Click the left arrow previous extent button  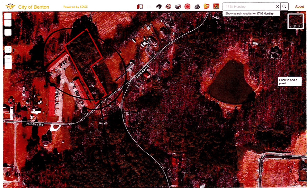pos(8,58)
